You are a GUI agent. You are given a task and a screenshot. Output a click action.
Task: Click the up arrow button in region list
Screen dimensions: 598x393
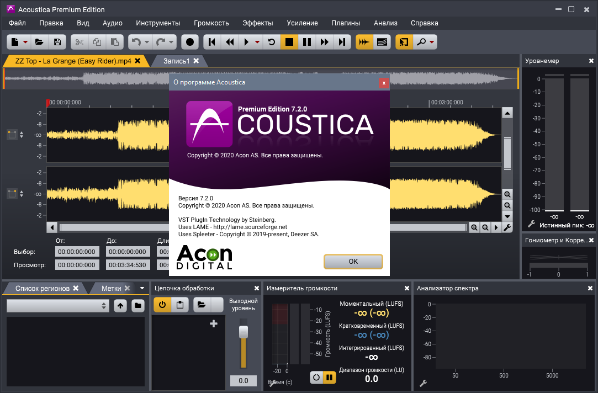pyautogui.click(x=120, y=306)
